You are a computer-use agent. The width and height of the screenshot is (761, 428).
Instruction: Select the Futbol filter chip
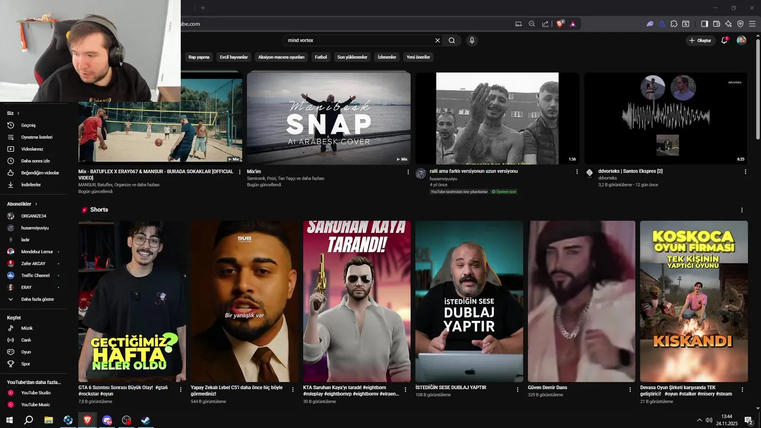(321, 57)
